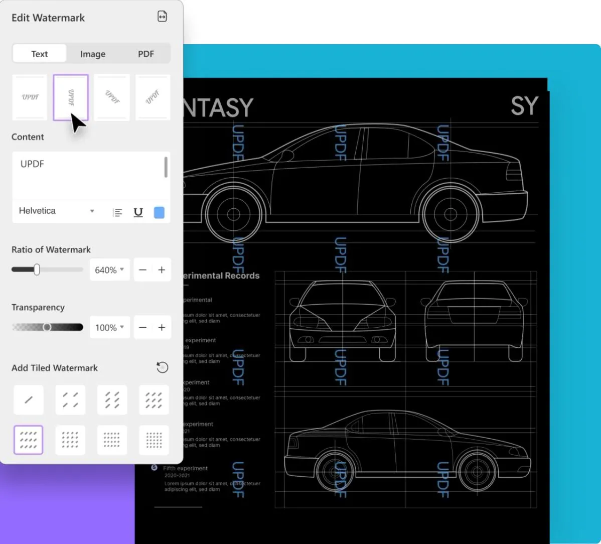Click the content box scrollbar

click(166, 167)
